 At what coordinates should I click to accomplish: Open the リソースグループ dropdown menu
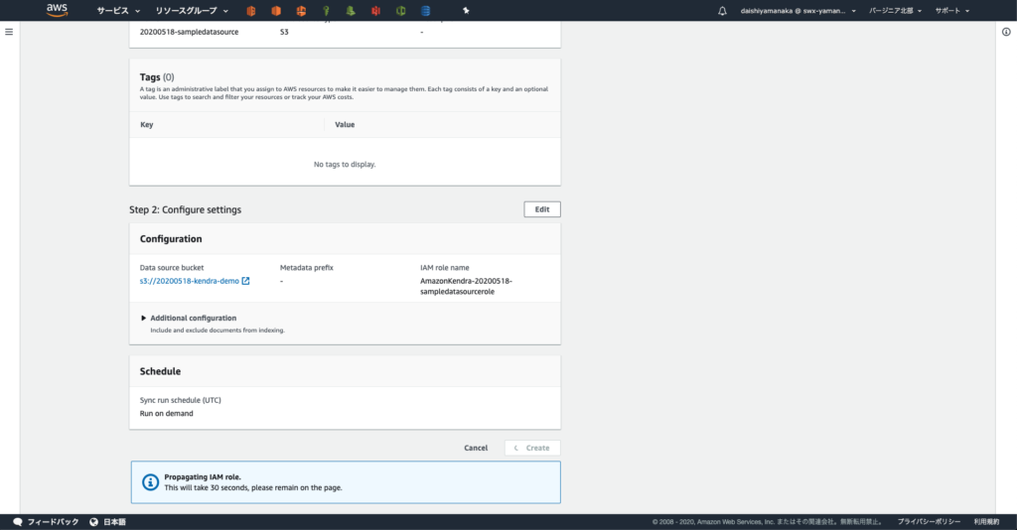(192, 11)
